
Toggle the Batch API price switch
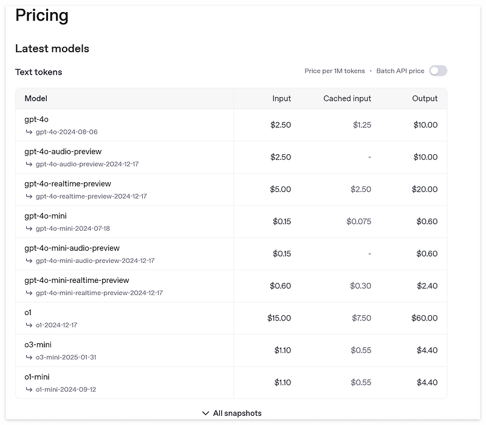[438, 71]
